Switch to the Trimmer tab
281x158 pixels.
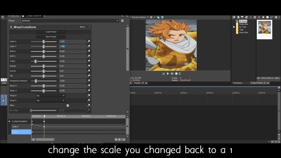[137, 83]
